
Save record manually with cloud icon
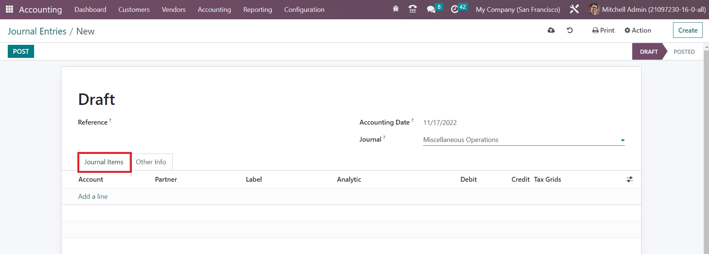pos(551,30)
